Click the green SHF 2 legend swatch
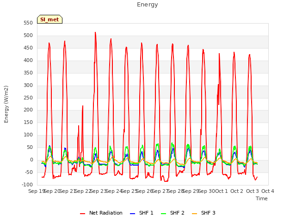The image size is (296, 222). click(163, 214)
